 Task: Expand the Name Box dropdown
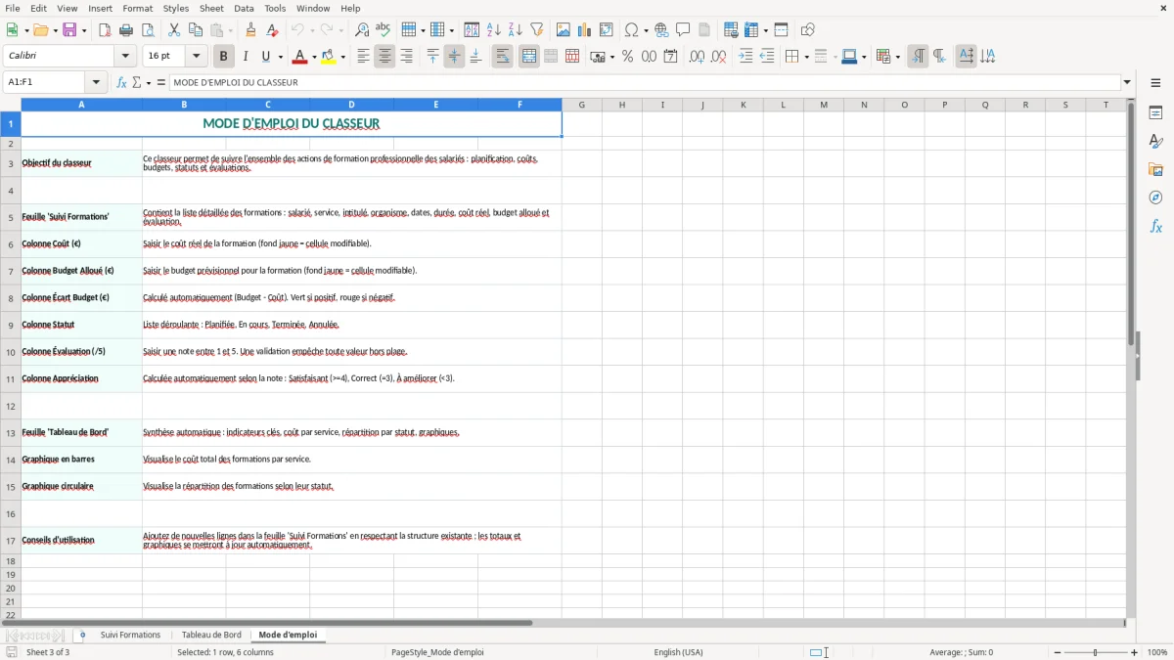96,83
